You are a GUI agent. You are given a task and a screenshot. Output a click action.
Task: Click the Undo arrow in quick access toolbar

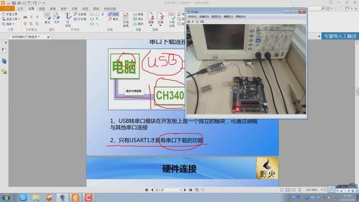click(35, 3)
